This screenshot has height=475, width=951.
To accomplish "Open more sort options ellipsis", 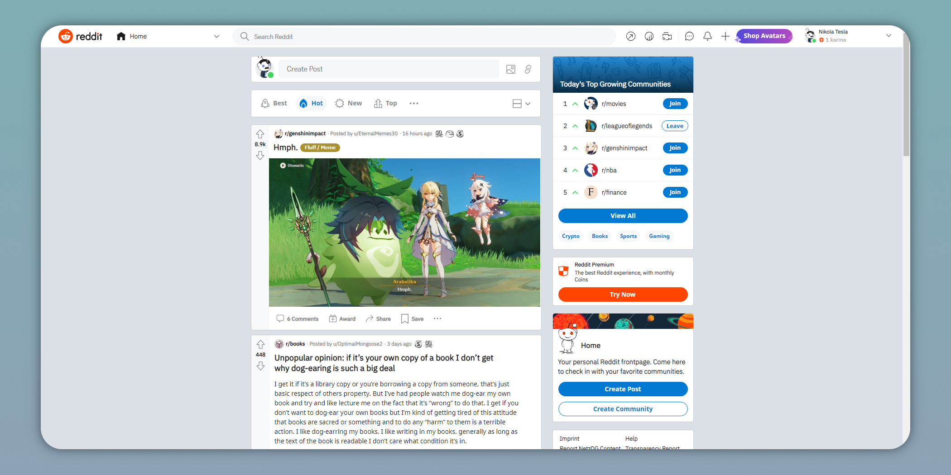I will tap(413, 103).
